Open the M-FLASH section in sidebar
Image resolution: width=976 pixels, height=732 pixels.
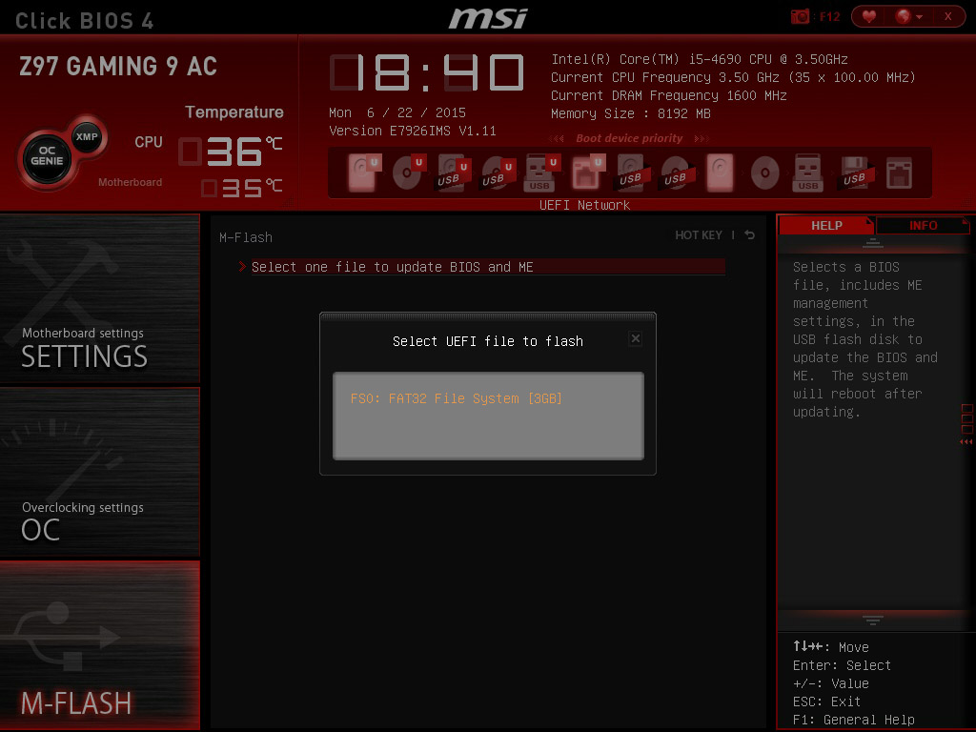[x=99, y=645]
